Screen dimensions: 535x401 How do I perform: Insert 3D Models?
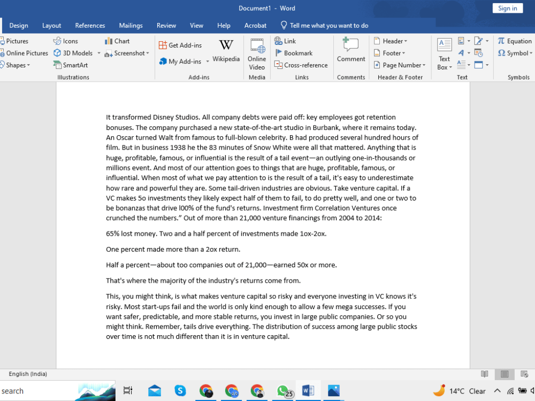click(x=73, y=53)
